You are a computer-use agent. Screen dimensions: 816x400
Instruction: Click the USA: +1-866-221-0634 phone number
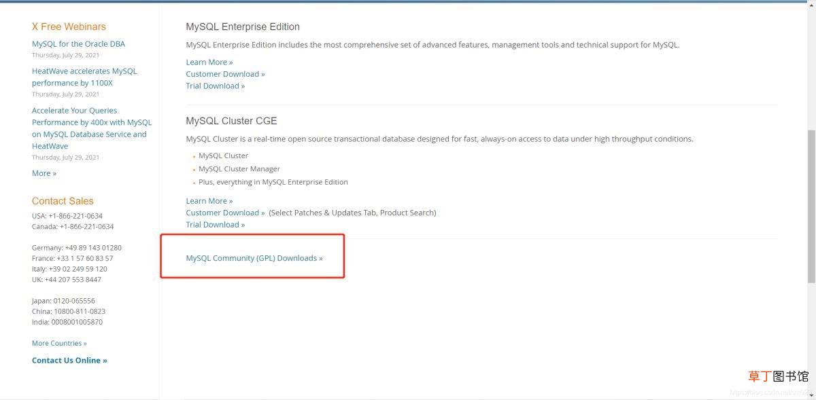pos(67,216)
